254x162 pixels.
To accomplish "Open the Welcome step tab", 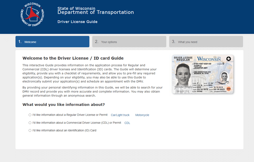I will (x=52, y=41).
